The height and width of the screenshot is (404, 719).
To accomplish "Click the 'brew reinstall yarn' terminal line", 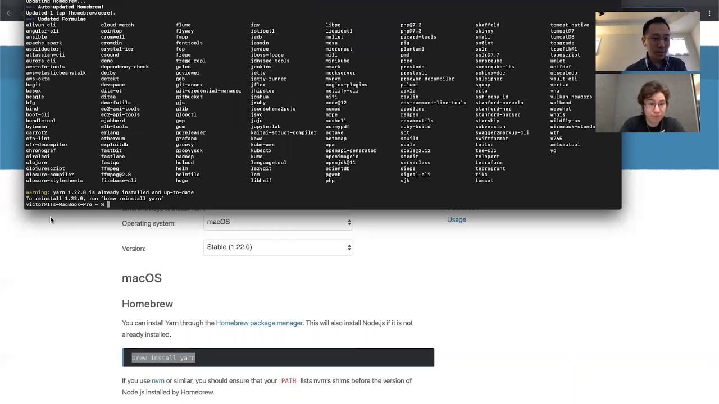I will tap(94, 199).
